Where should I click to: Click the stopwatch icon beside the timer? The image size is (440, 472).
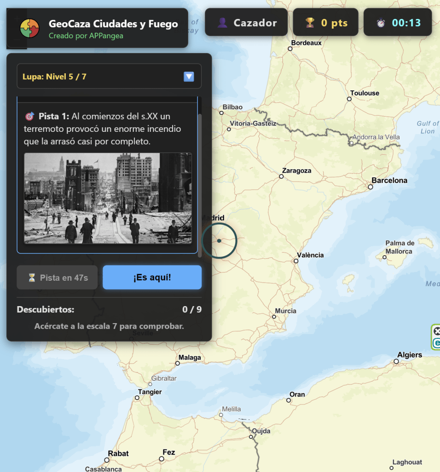[381, 23]
